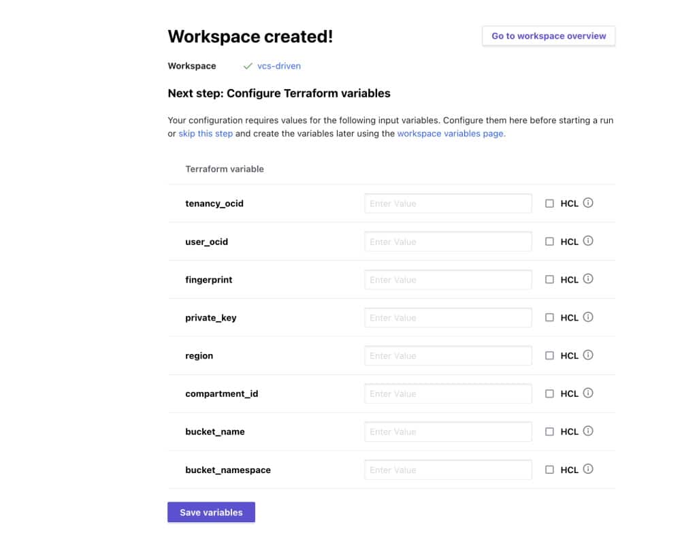
Task: Check the HCL box beside region
Action: (549, 355)
